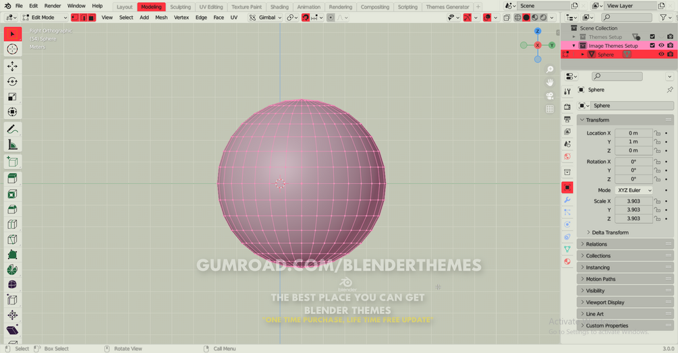Select the Bevel tool
Screen dimensions: 678x353
13,210
